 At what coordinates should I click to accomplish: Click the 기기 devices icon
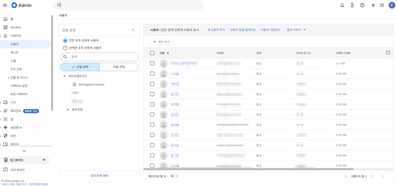pos(5,102)
